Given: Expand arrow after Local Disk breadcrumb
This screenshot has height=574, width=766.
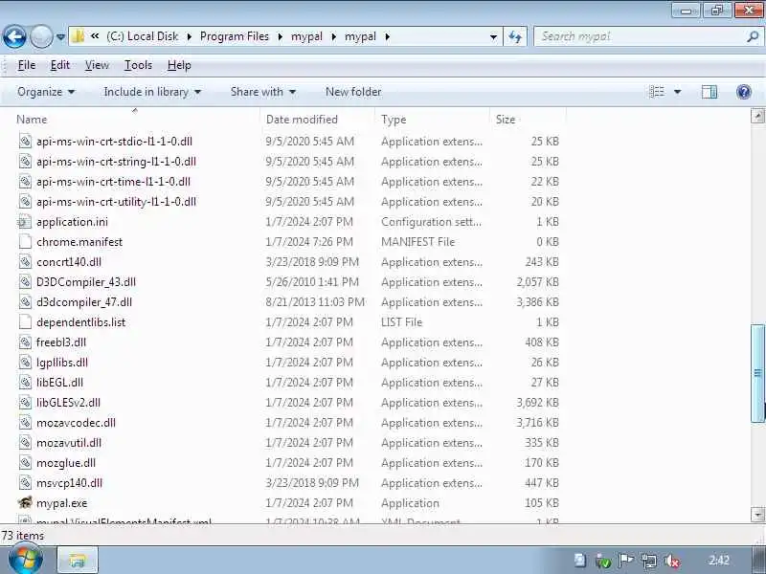Looking at the screenshot, I should (x=190, y=36).
